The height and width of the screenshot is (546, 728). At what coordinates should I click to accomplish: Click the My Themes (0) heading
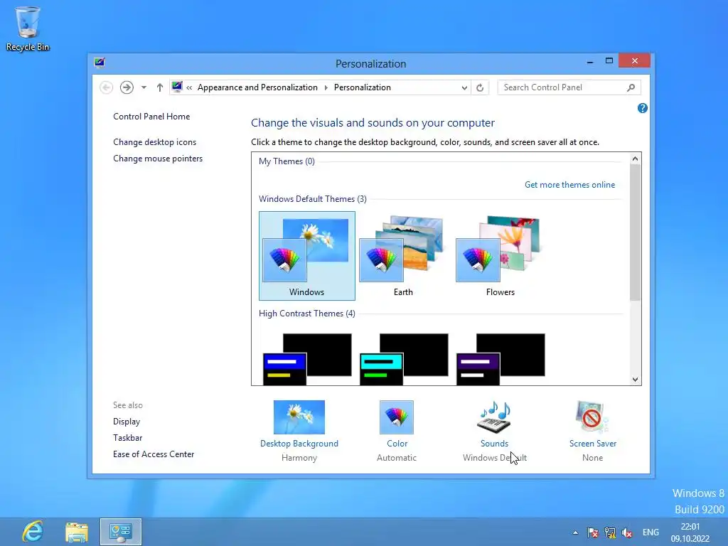click(x=287, y=161)
